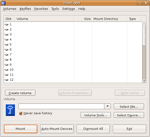Screen dimensions: 150x137
Task: Open the Favorites menu
Action: [x=41, y=9]
